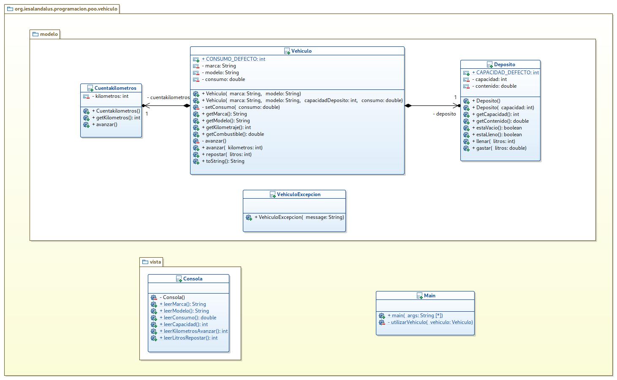The image size is (617, 380).
Task: Click the multiplicity 1 near Cuentakilometros
Action: [147, 113]
